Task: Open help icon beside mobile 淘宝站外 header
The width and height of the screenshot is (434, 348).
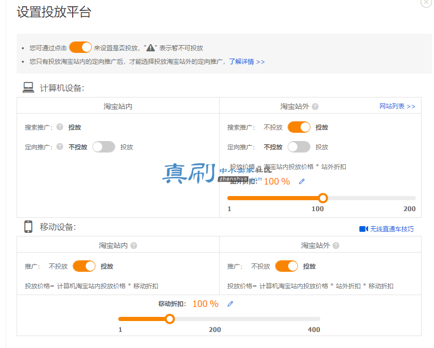Action: pos(336,245)
